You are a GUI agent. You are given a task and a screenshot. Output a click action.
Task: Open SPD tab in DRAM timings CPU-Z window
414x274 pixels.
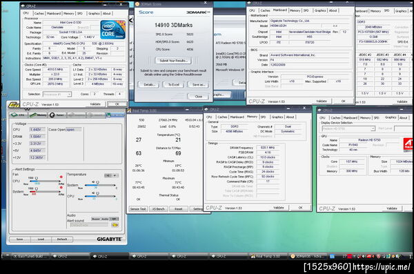[264, 117]
